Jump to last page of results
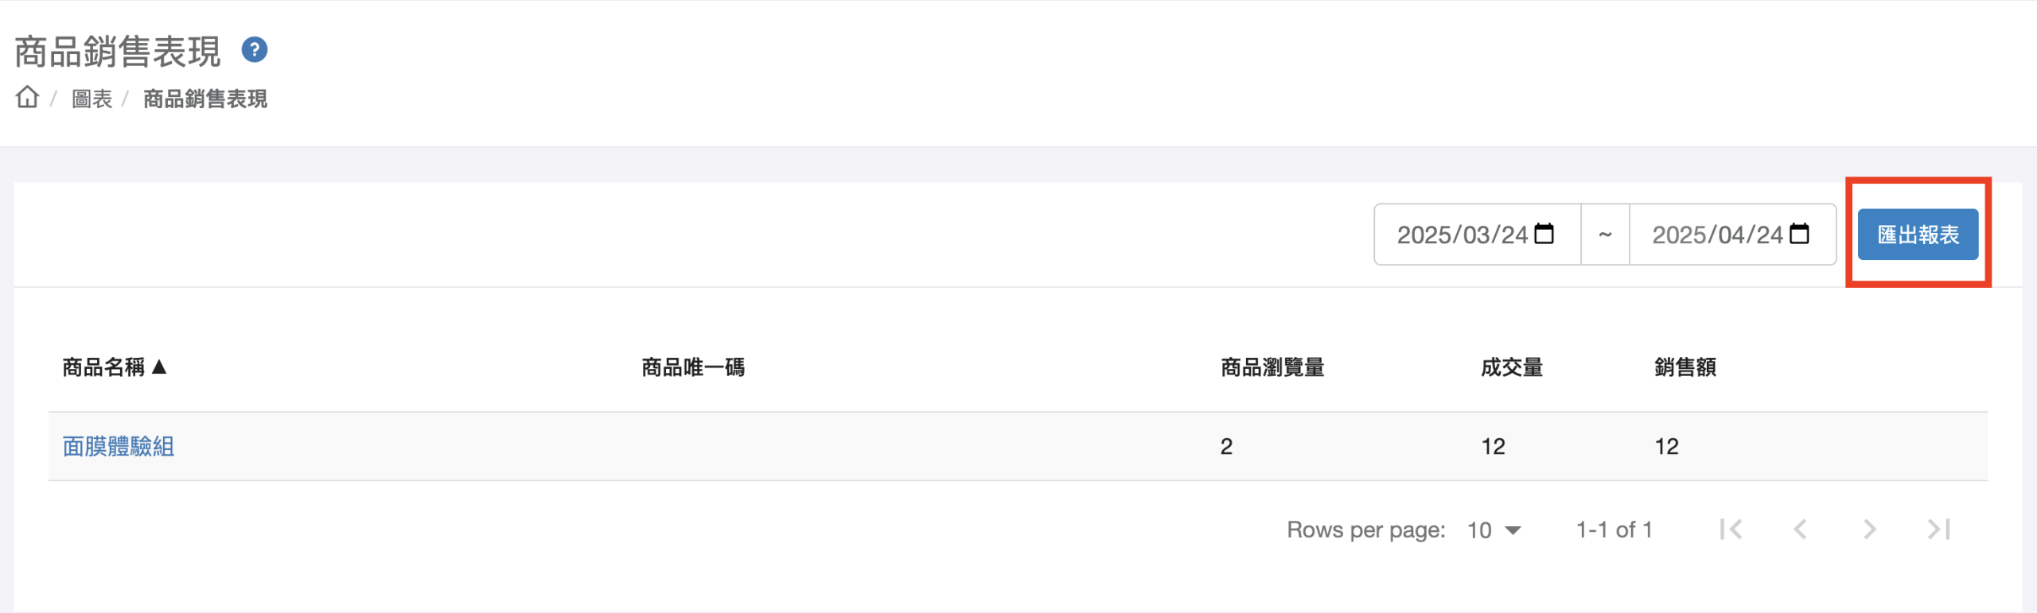This screenshot has height=613, width=2037. point(1938,530)
